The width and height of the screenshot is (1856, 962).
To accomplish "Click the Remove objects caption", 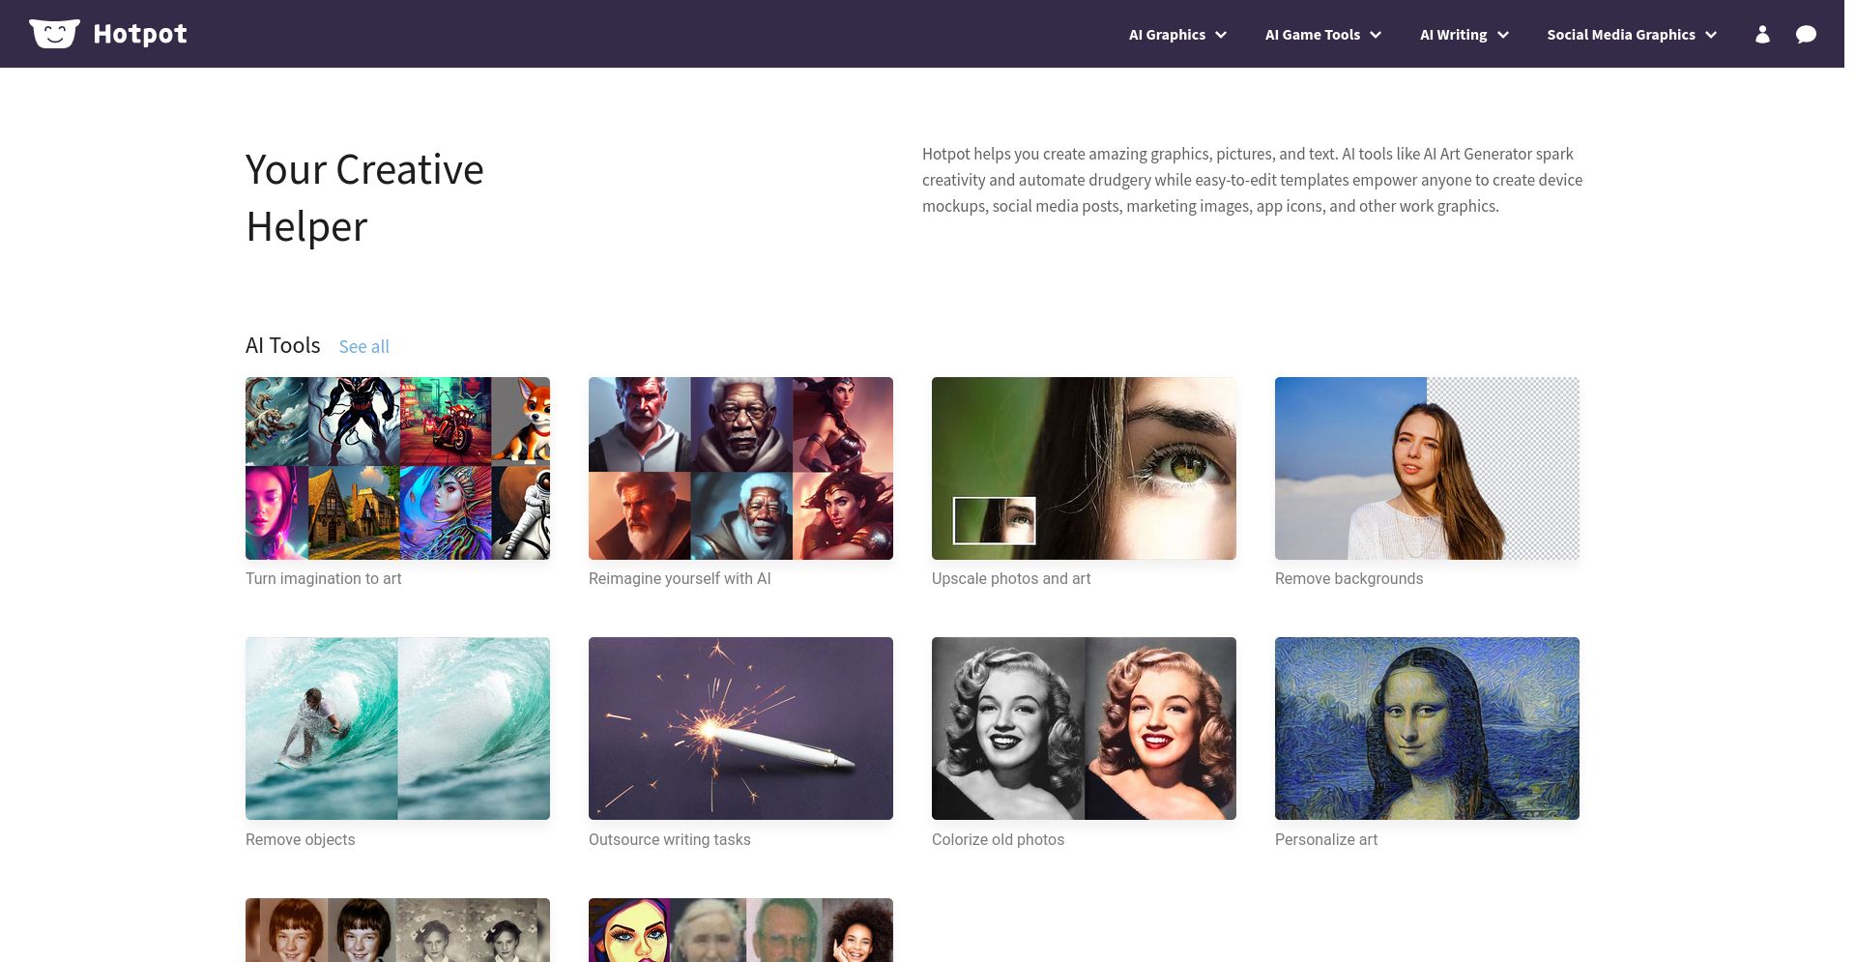I will coord(300,839).
